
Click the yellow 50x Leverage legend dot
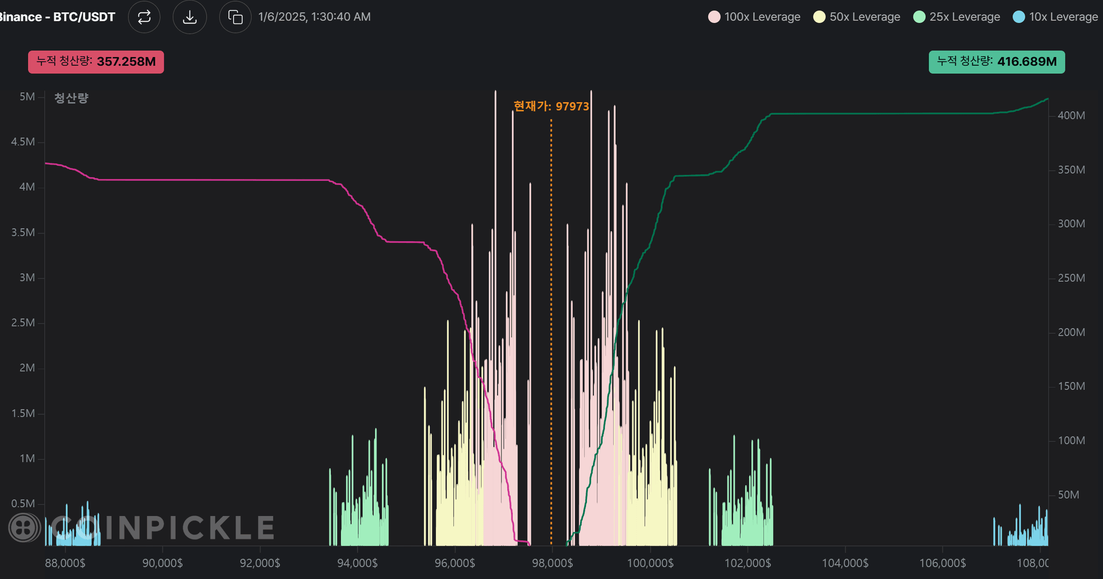819,17
